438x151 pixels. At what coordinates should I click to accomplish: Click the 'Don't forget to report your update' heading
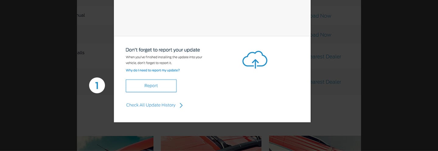[163, 50]
